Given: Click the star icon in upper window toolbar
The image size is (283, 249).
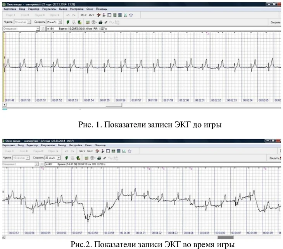Looking at the screenshot, I should click(x=131, y=15).
